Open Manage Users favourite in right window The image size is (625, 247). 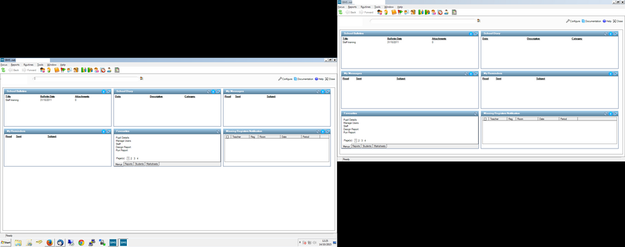(351, 123)
